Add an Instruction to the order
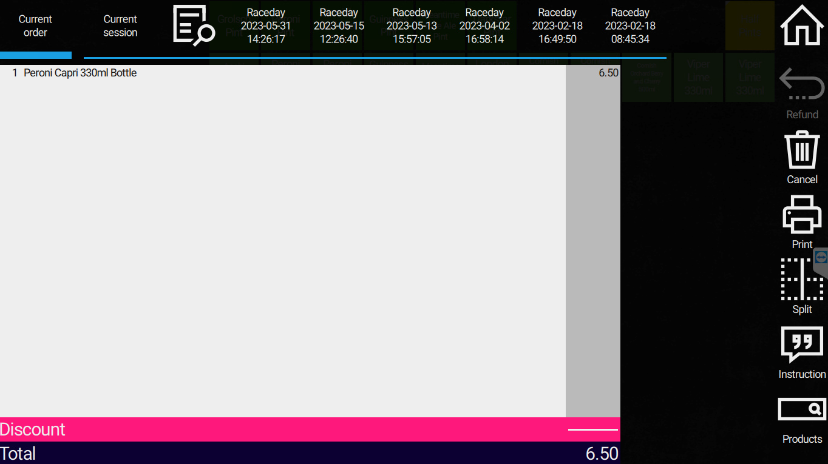 click(802, 345)
